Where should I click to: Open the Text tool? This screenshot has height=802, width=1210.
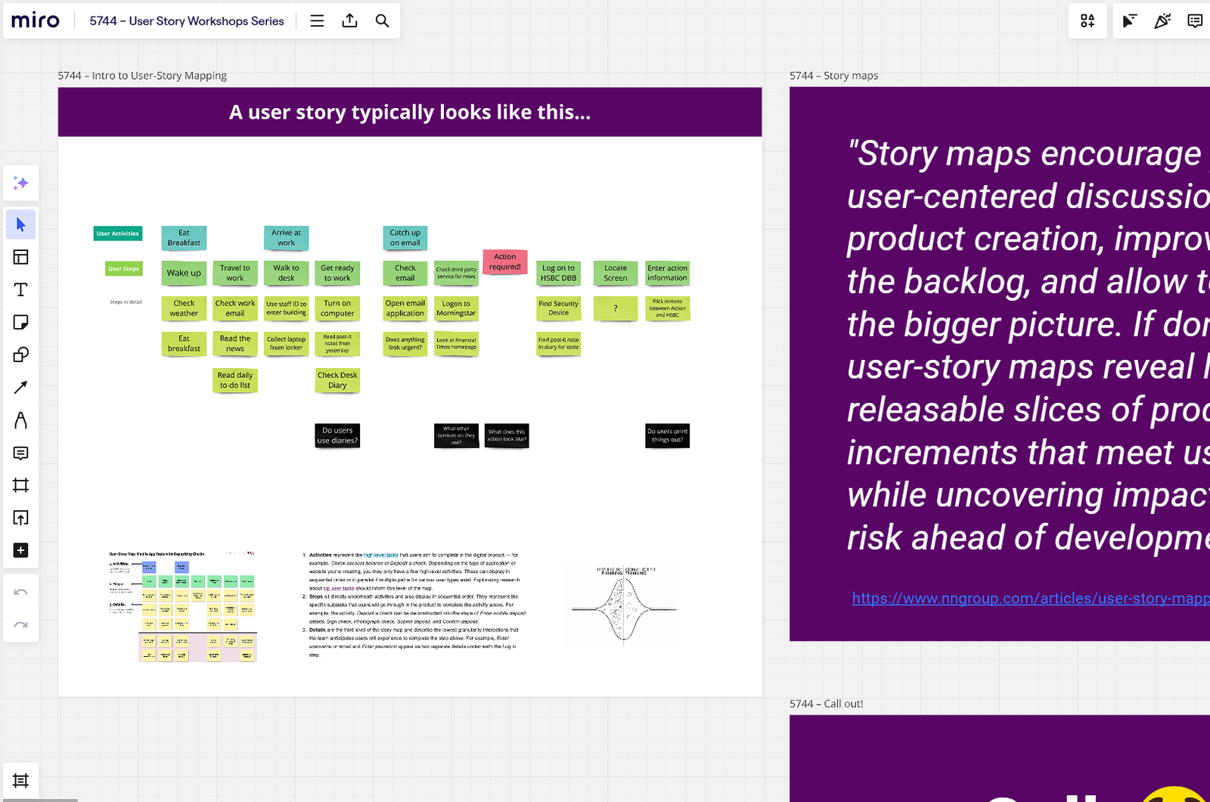(20, 289)
